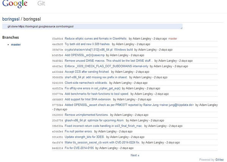Click commit hash 464f3a1
This screenshot has height=162, width=227.
(x=58, y=66)
